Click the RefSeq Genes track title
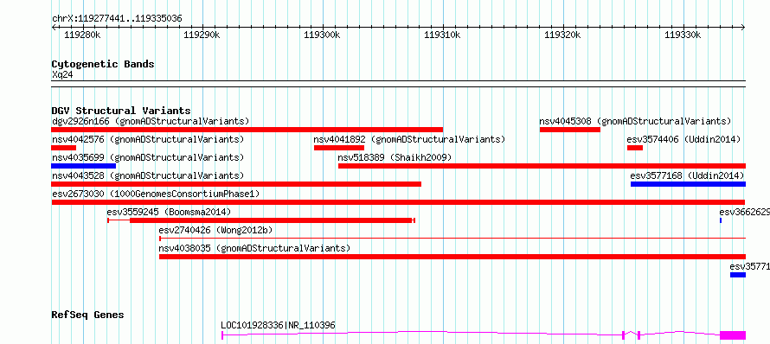The image size is (770, 344). (x=88, y=315)
